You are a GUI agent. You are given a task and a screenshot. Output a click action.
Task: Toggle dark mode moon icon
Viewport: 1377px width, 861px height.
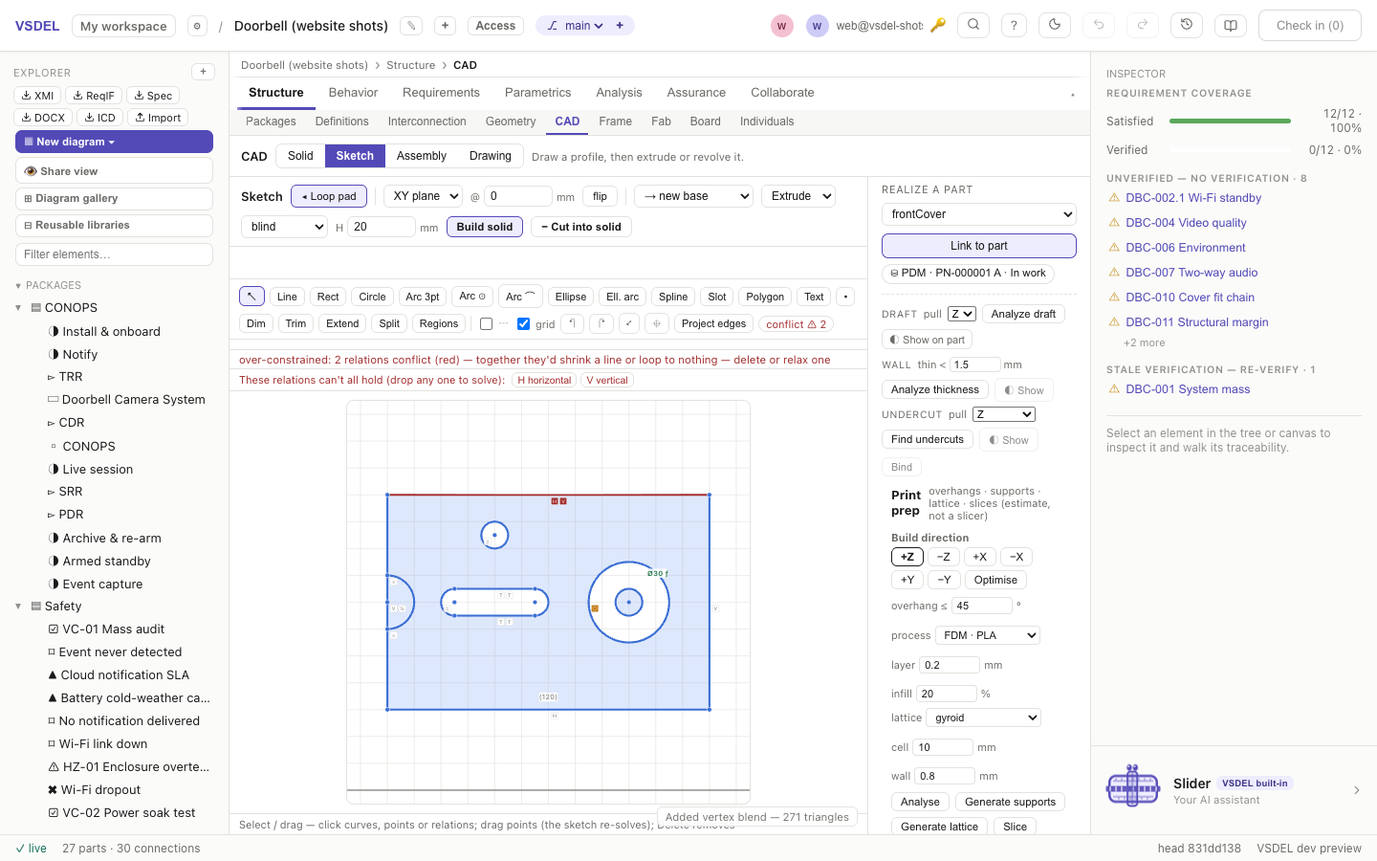(1055, 26)
